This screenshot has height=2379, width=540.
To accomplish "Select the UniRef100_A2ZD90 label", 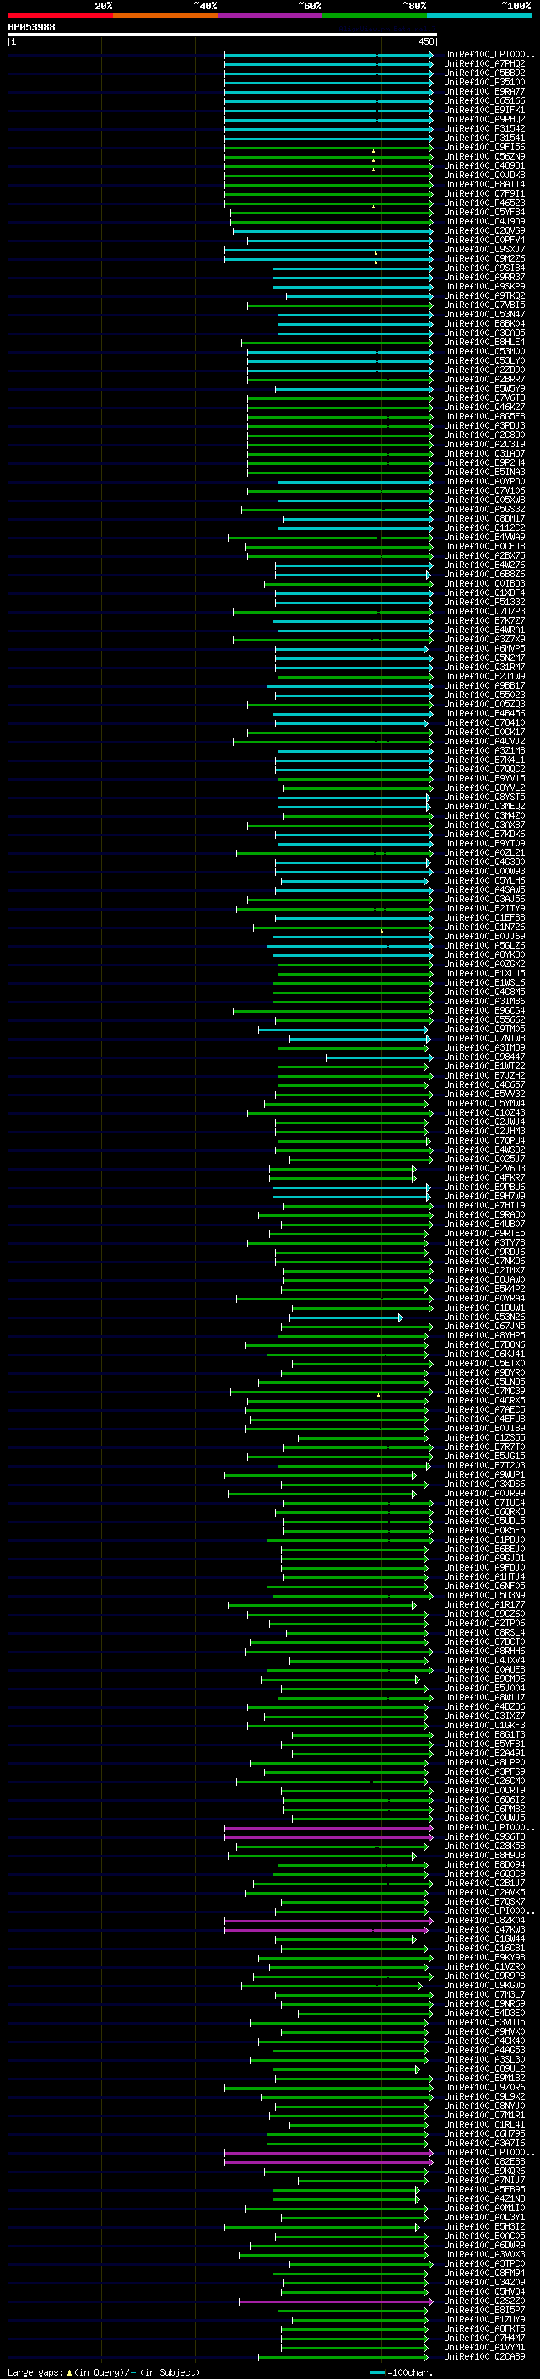I will pos(483,370).
